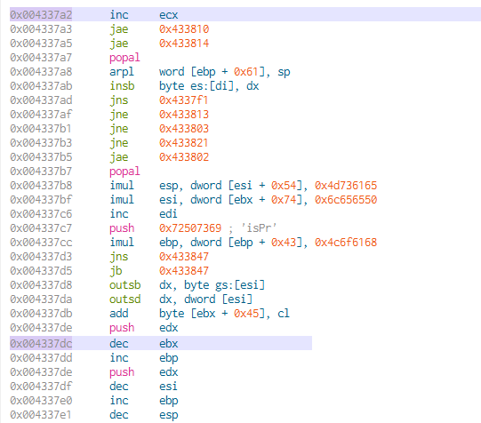Screen dimensions: 481x423
Task: Follow the jump target 0x433813
Action: (184, 115)
